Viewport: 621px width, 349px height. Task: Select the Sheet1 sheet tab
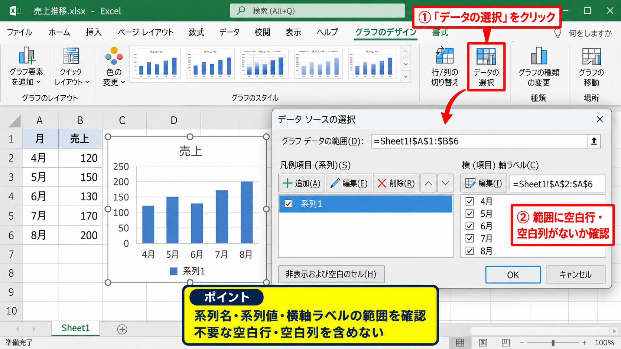pyautogui.click(x=75, y=328)
